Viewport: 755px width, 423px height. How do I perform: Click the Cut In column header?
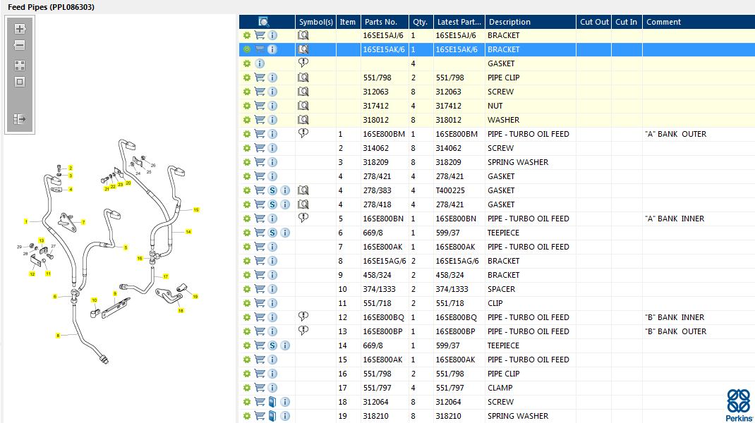626,22
